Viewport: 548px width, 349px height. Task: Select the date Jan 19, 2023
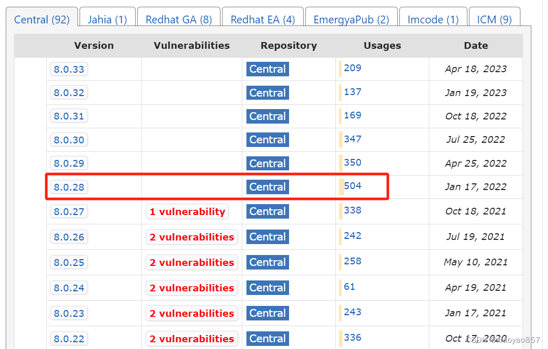coord(476,93)
